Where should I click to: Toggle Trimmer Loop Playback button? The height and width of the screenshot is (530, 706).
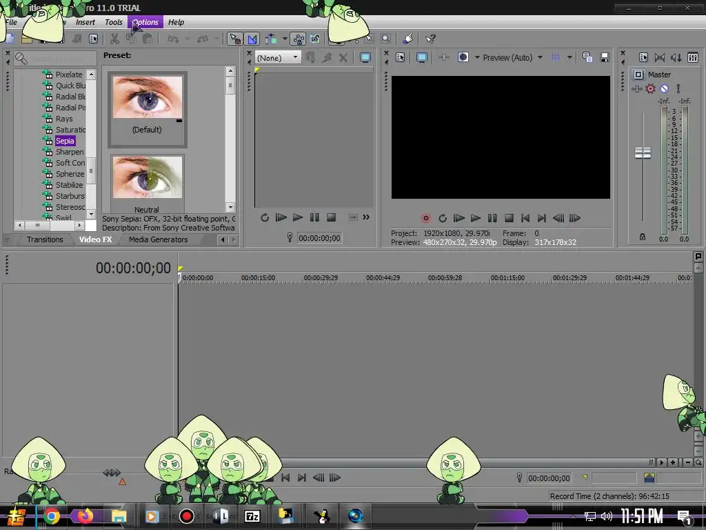264,217
